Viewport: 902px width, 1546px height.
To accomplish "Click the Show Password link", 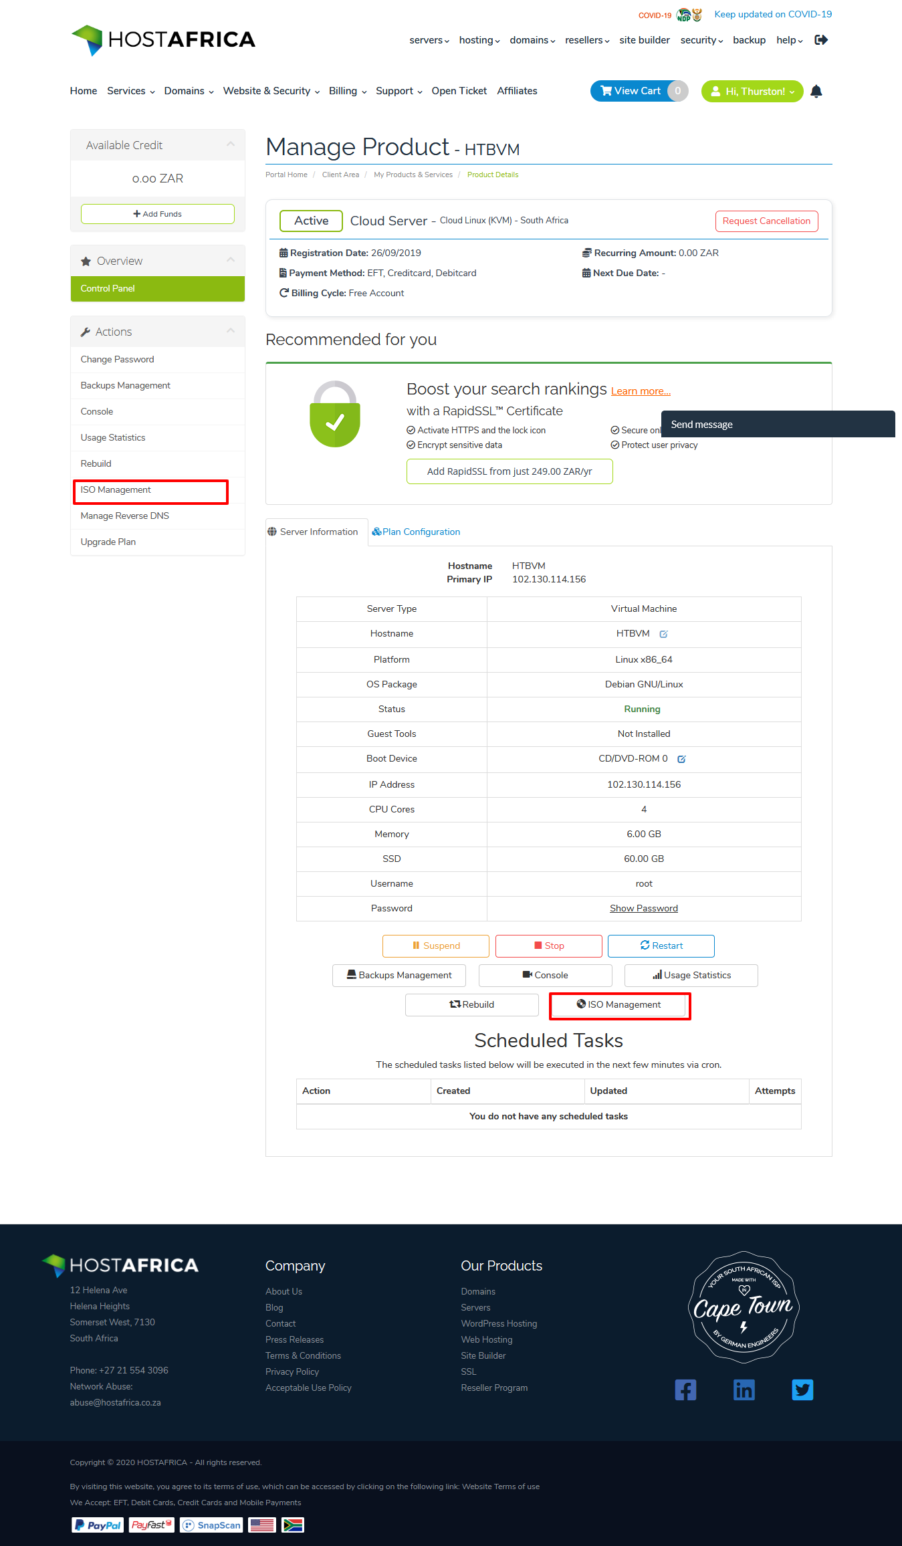I will click(x=644, y=909).
